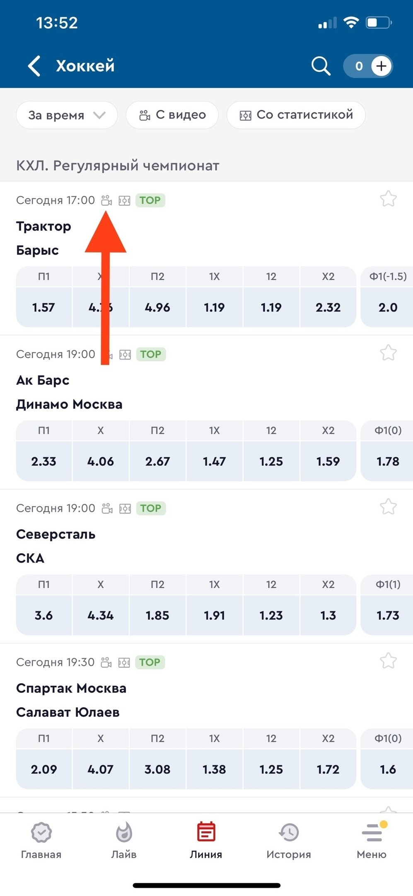This screenshot has height=896, width=413.
Task: Open the Меню tab
Action: point(371,840)
